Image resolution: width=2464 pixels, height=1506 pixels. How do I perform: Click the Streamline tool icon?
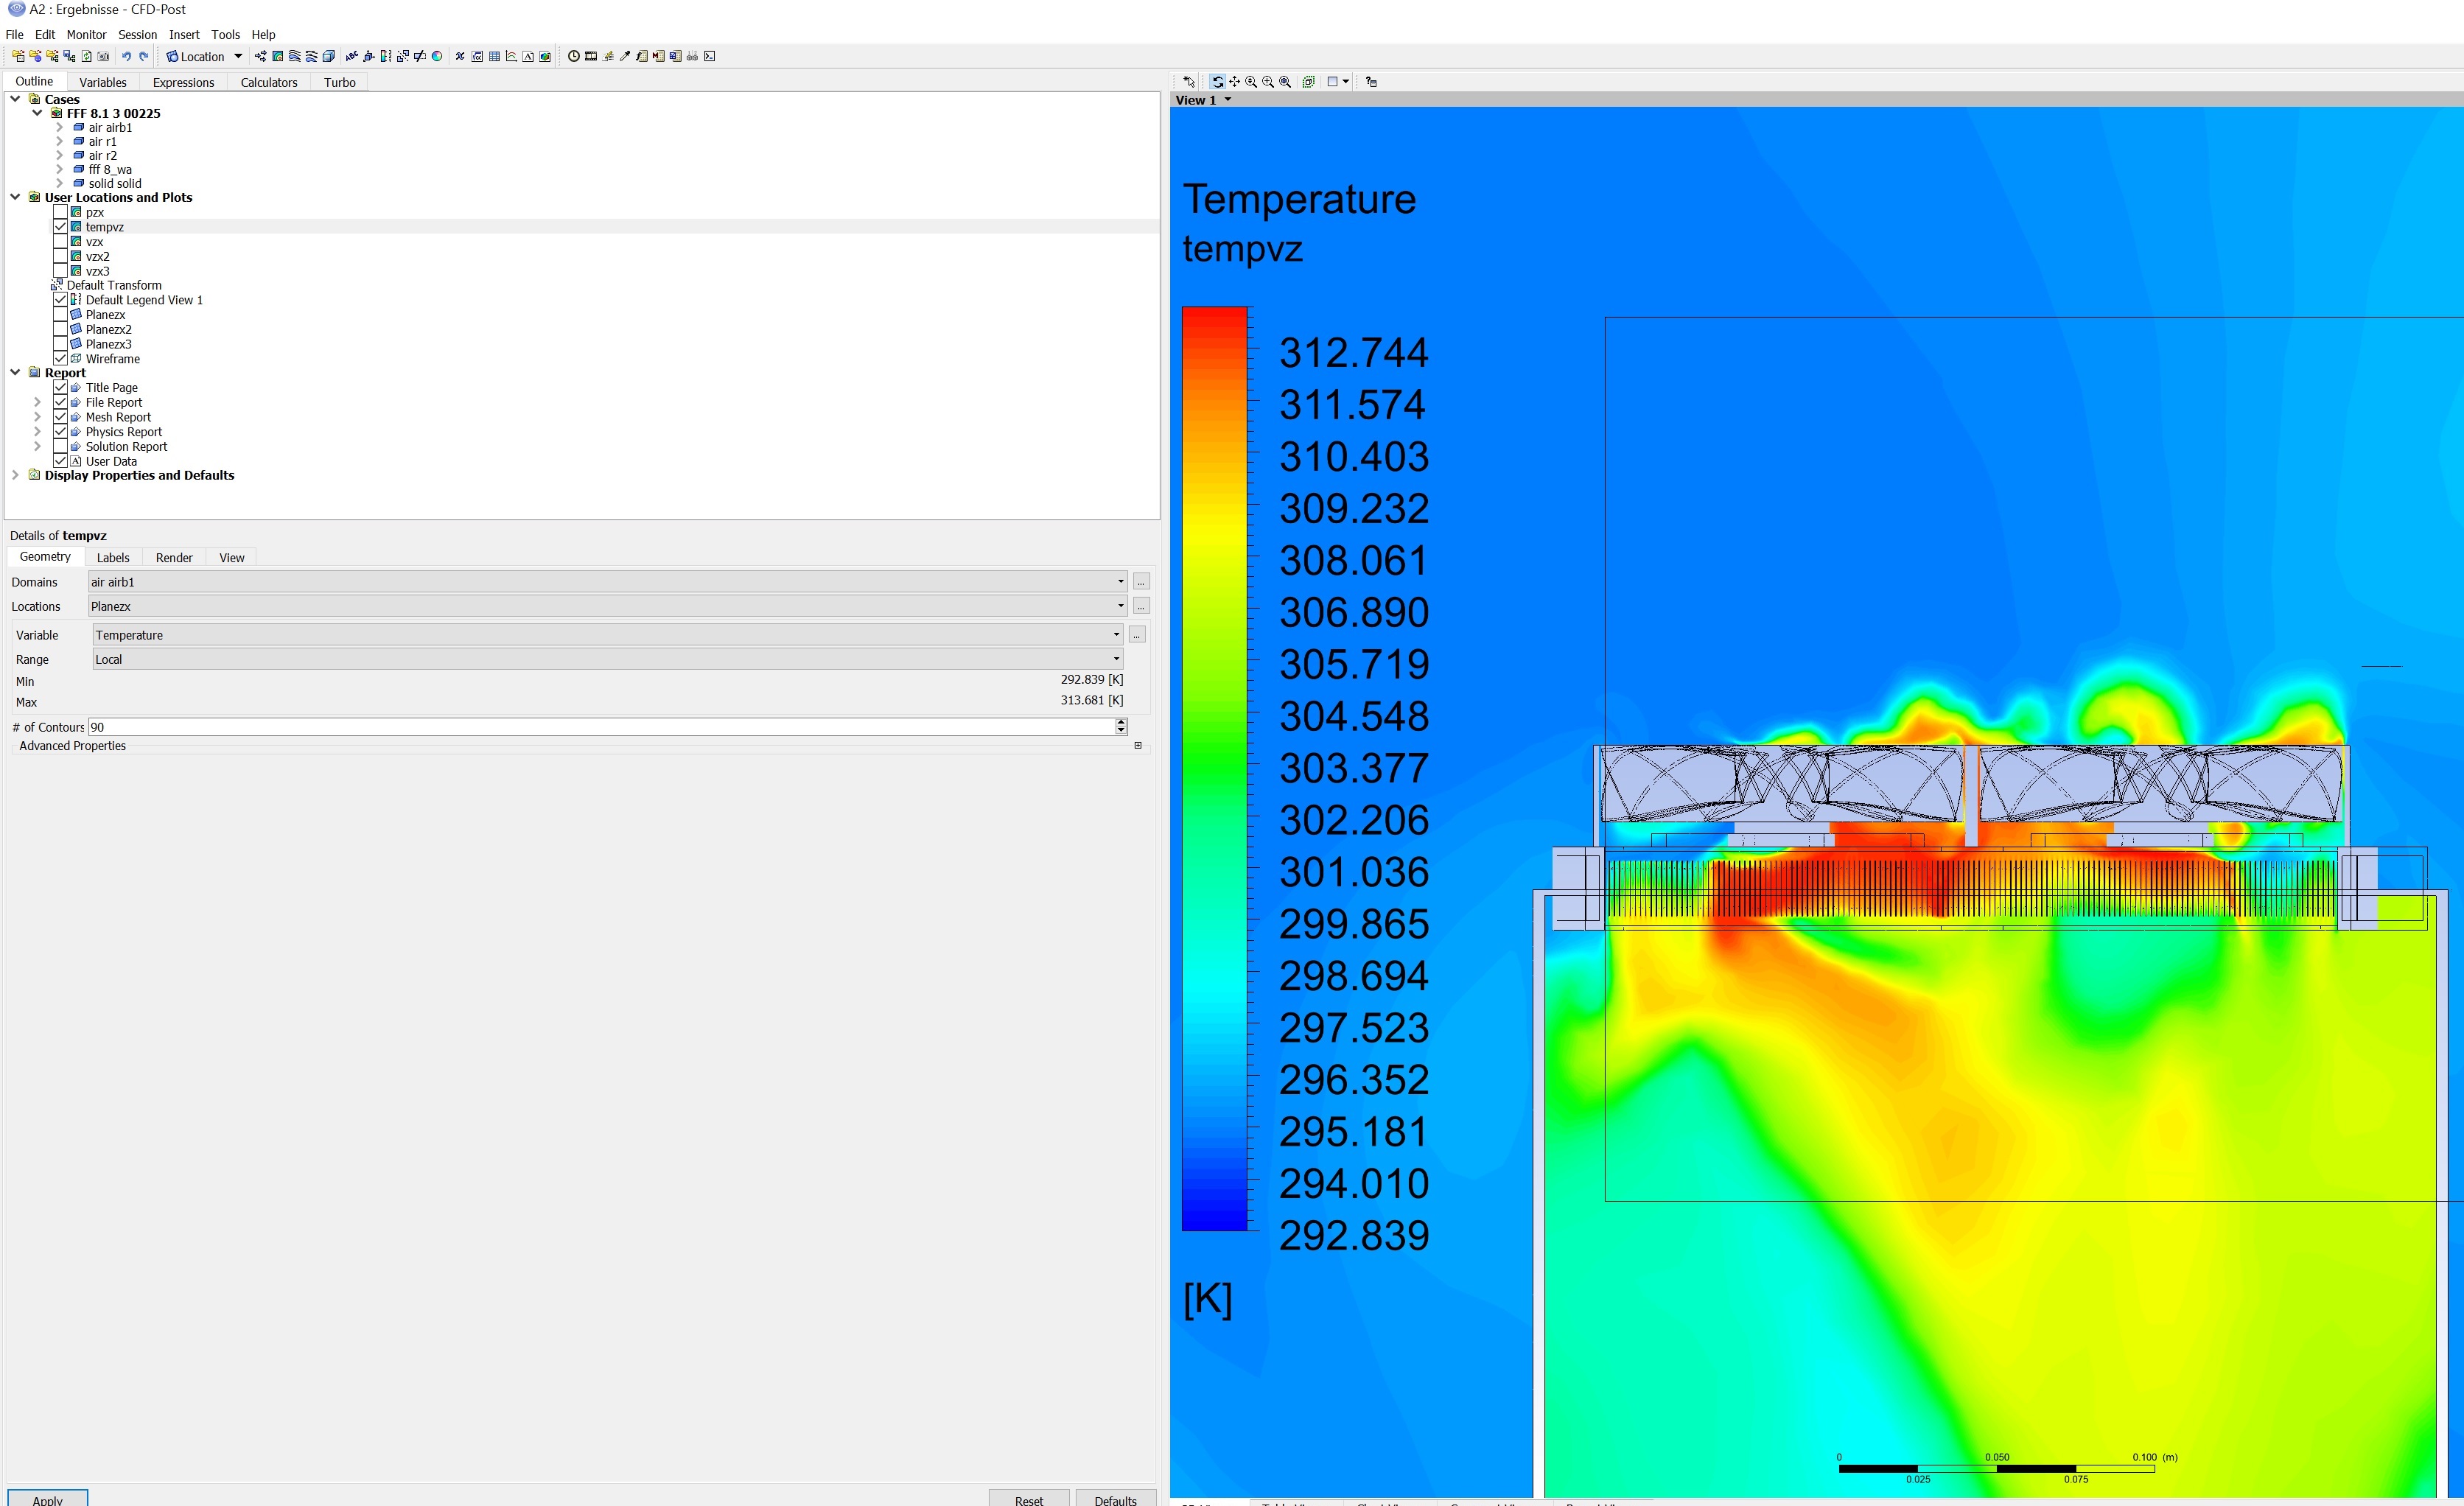(x=294, y=56)
